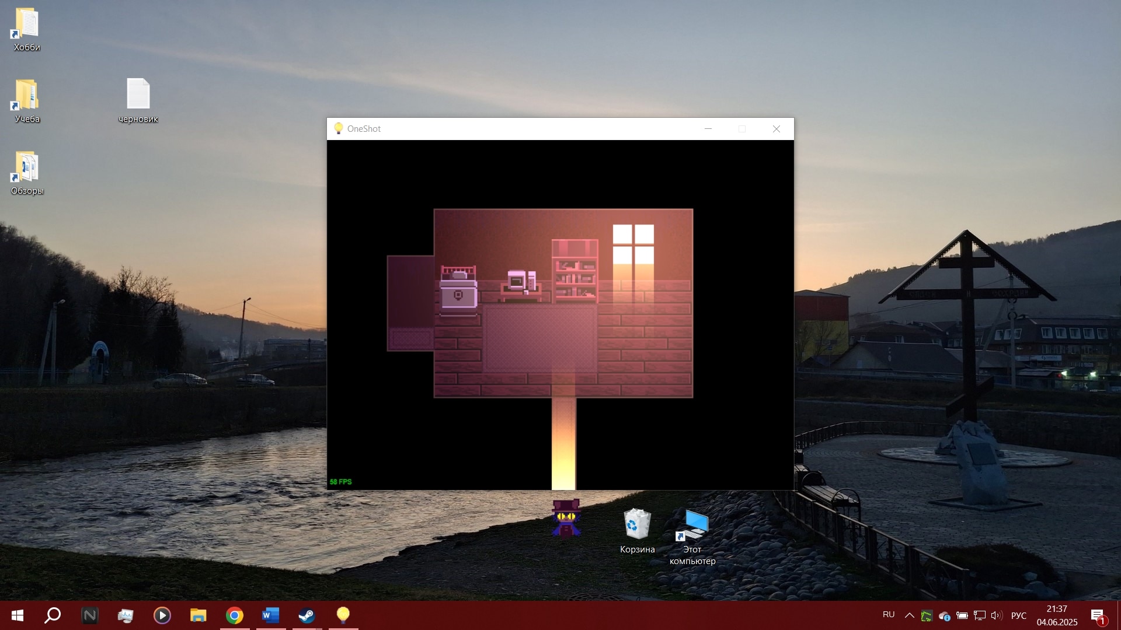
Task: Open clock and calendar 21:37
Action: 1057,615
